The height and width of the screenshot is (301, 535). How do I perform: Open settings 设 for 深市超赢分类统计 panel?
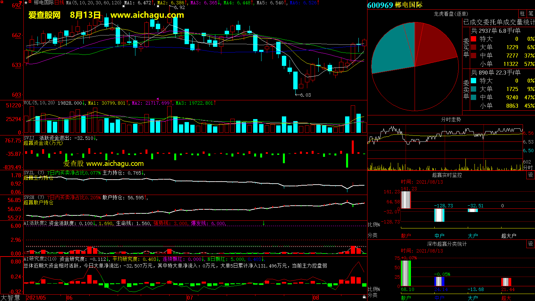[530, 244]
